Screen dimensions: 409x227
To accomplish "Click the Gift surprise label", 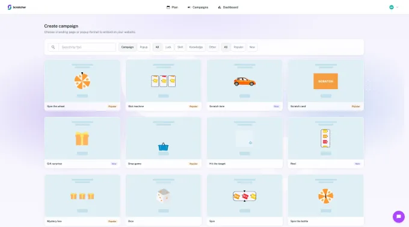I will pos(55,164).
